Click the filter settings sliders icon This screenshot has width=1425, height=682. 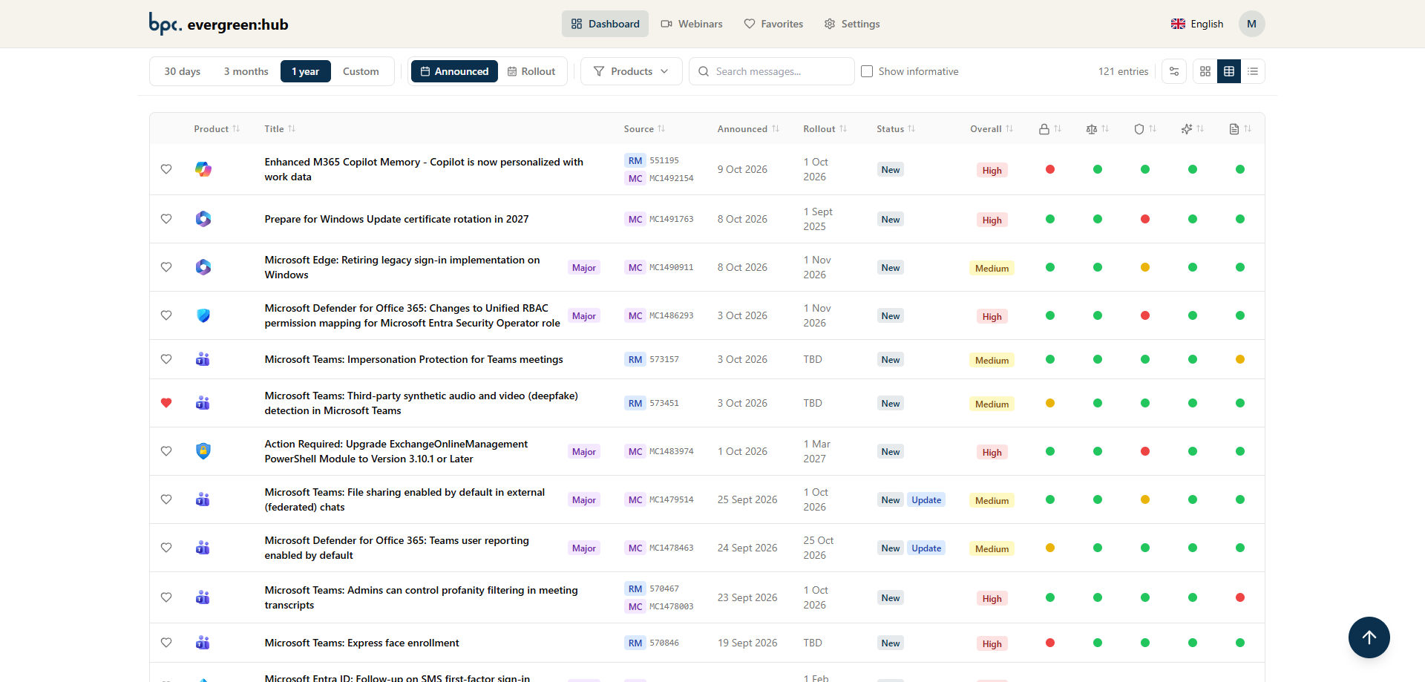click(1174, 71)
